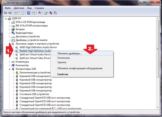The image size is (162, 117).
Task: Click the Show/Hide console tree toolbar icon
Action: pos(16,13)
